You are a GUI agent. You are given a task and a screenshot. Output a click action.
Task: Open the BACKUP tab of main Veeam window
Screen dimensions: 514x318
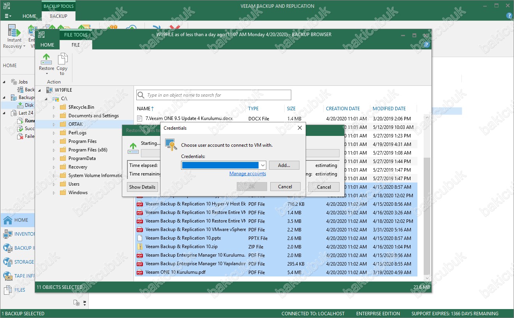point(58,16)
